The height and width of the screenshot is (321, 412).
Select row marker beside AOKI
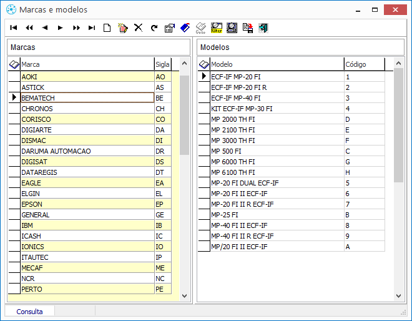tap(14, 77)
